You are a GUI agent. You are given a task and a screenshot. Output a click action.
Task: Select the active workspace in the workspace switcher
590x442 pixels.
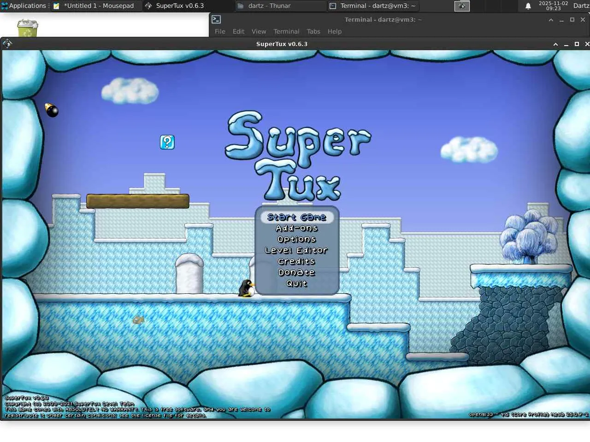[462, 6]
